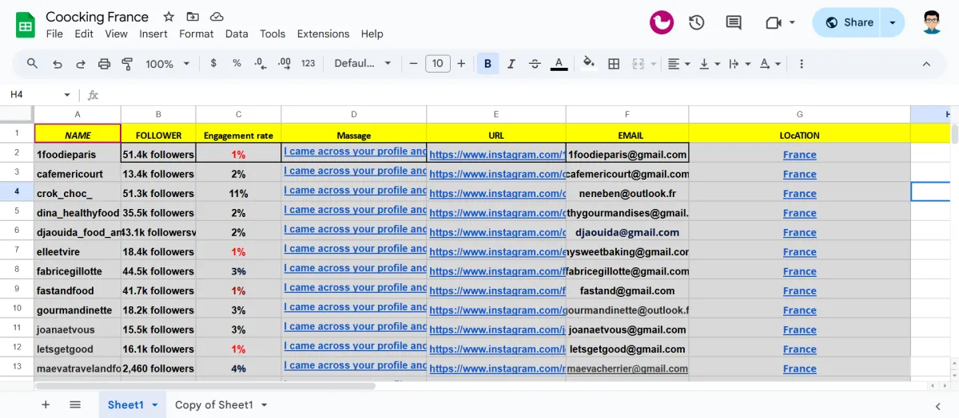
Task: Open France link for 1foodieparis row
Action: pyautogui.click(x=799, y=155)
